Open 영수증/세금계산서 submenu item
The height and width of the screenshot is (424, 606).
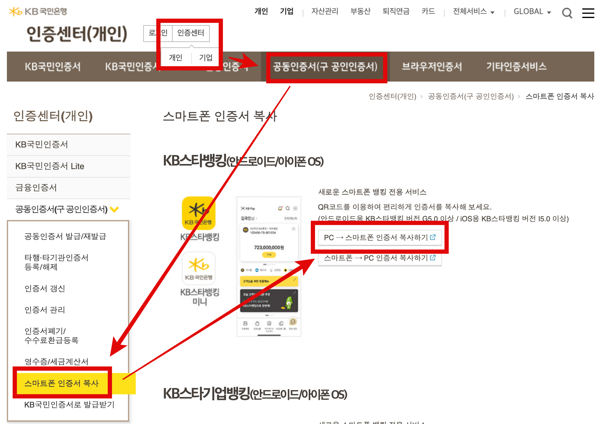pyautogui.click(x=56, y=362)
